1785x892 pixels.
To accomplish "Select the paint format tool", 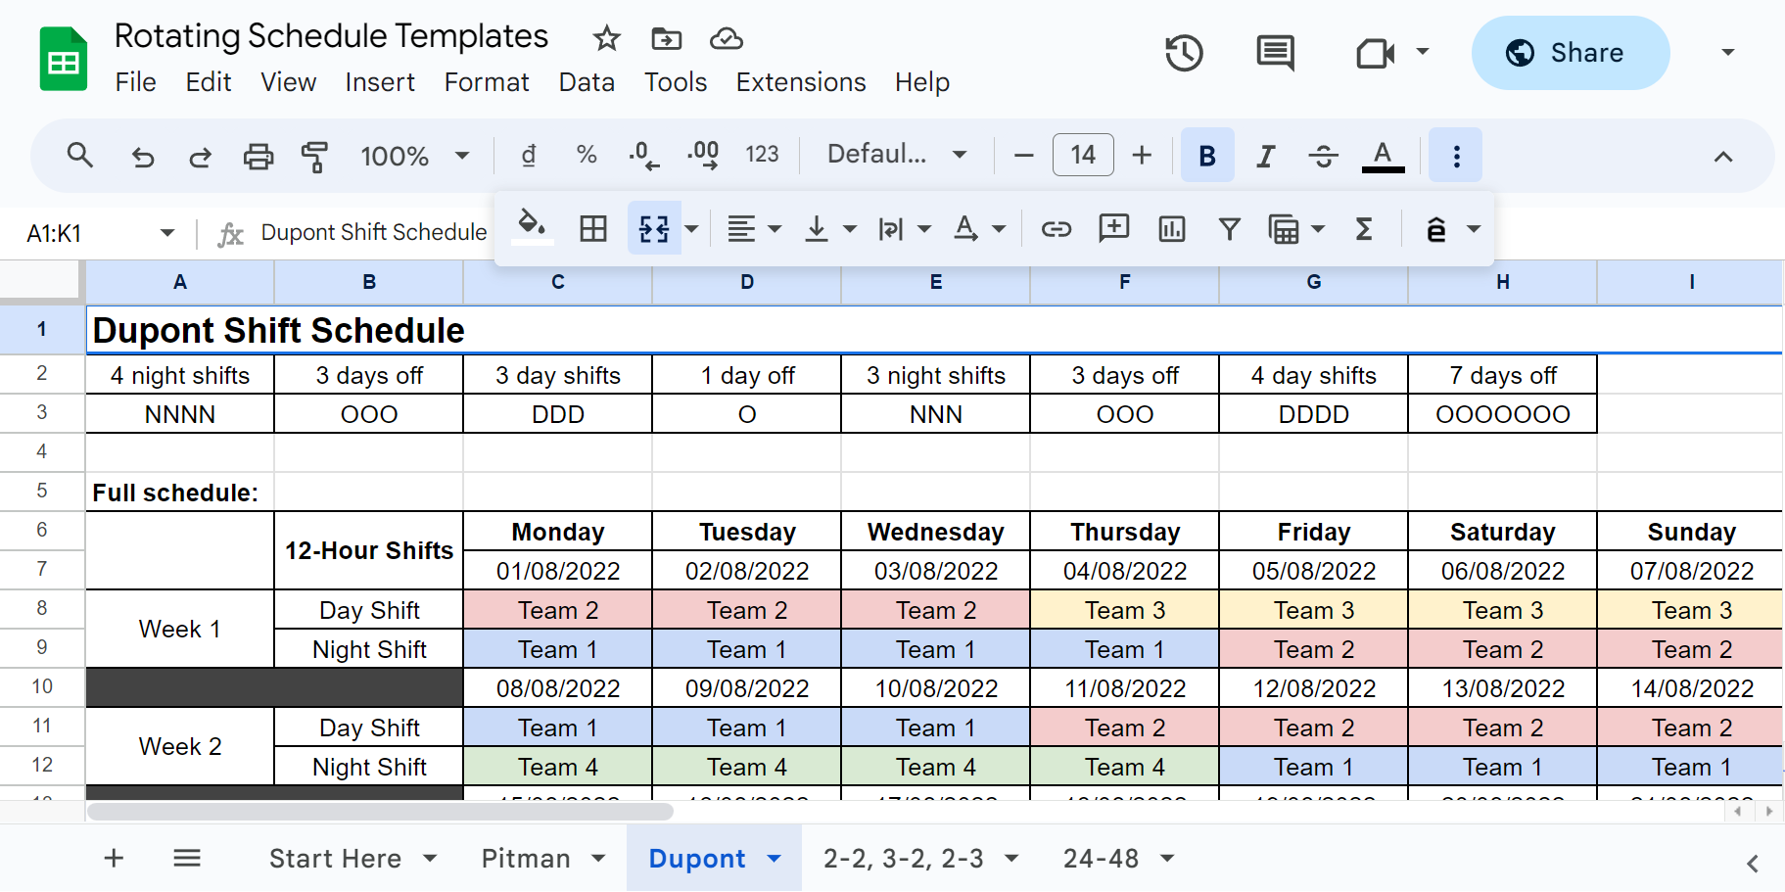I will 315,155.
